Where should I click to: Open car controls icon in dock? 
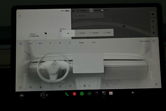point(22,95)
